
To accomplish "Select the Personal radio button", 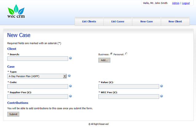I will point(126,54).
